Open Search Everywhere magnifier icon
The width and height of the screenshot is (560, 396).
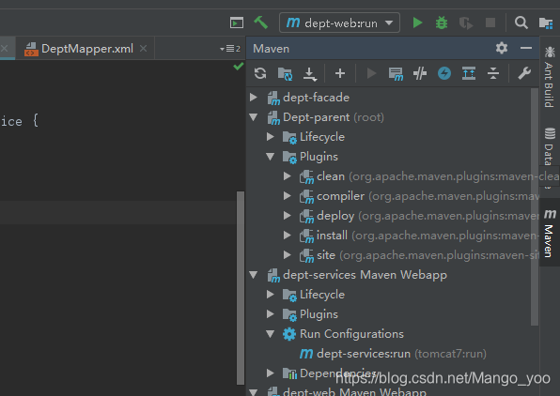coord(521,23)
